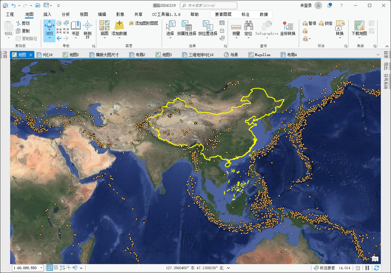Click the 添加数据 add data icon
Viewport: 391px width, 273px height.
click(x=119, y=25)
